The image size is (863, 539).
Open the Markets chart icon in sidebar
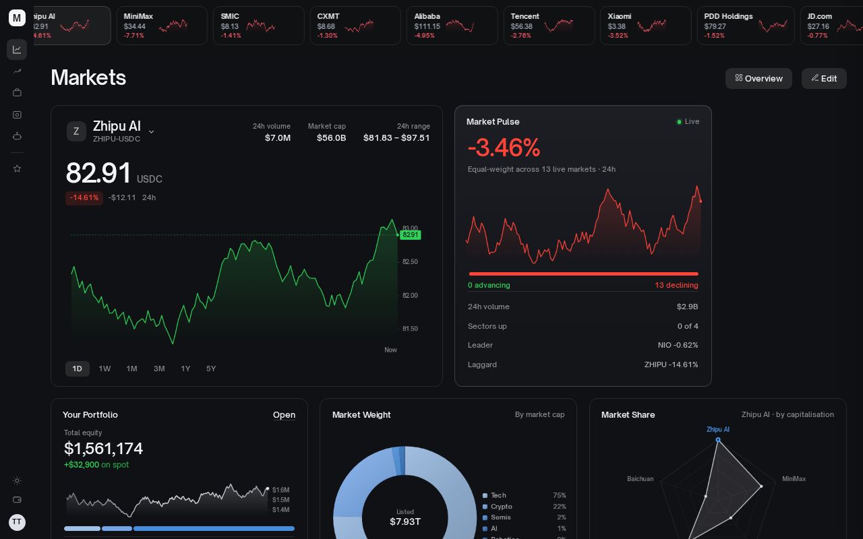tap(17, 49)
